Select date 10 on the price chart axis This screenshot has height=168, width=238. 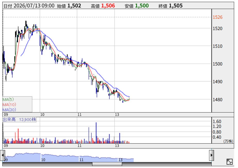pyautogui.click(x=42, y=115)
